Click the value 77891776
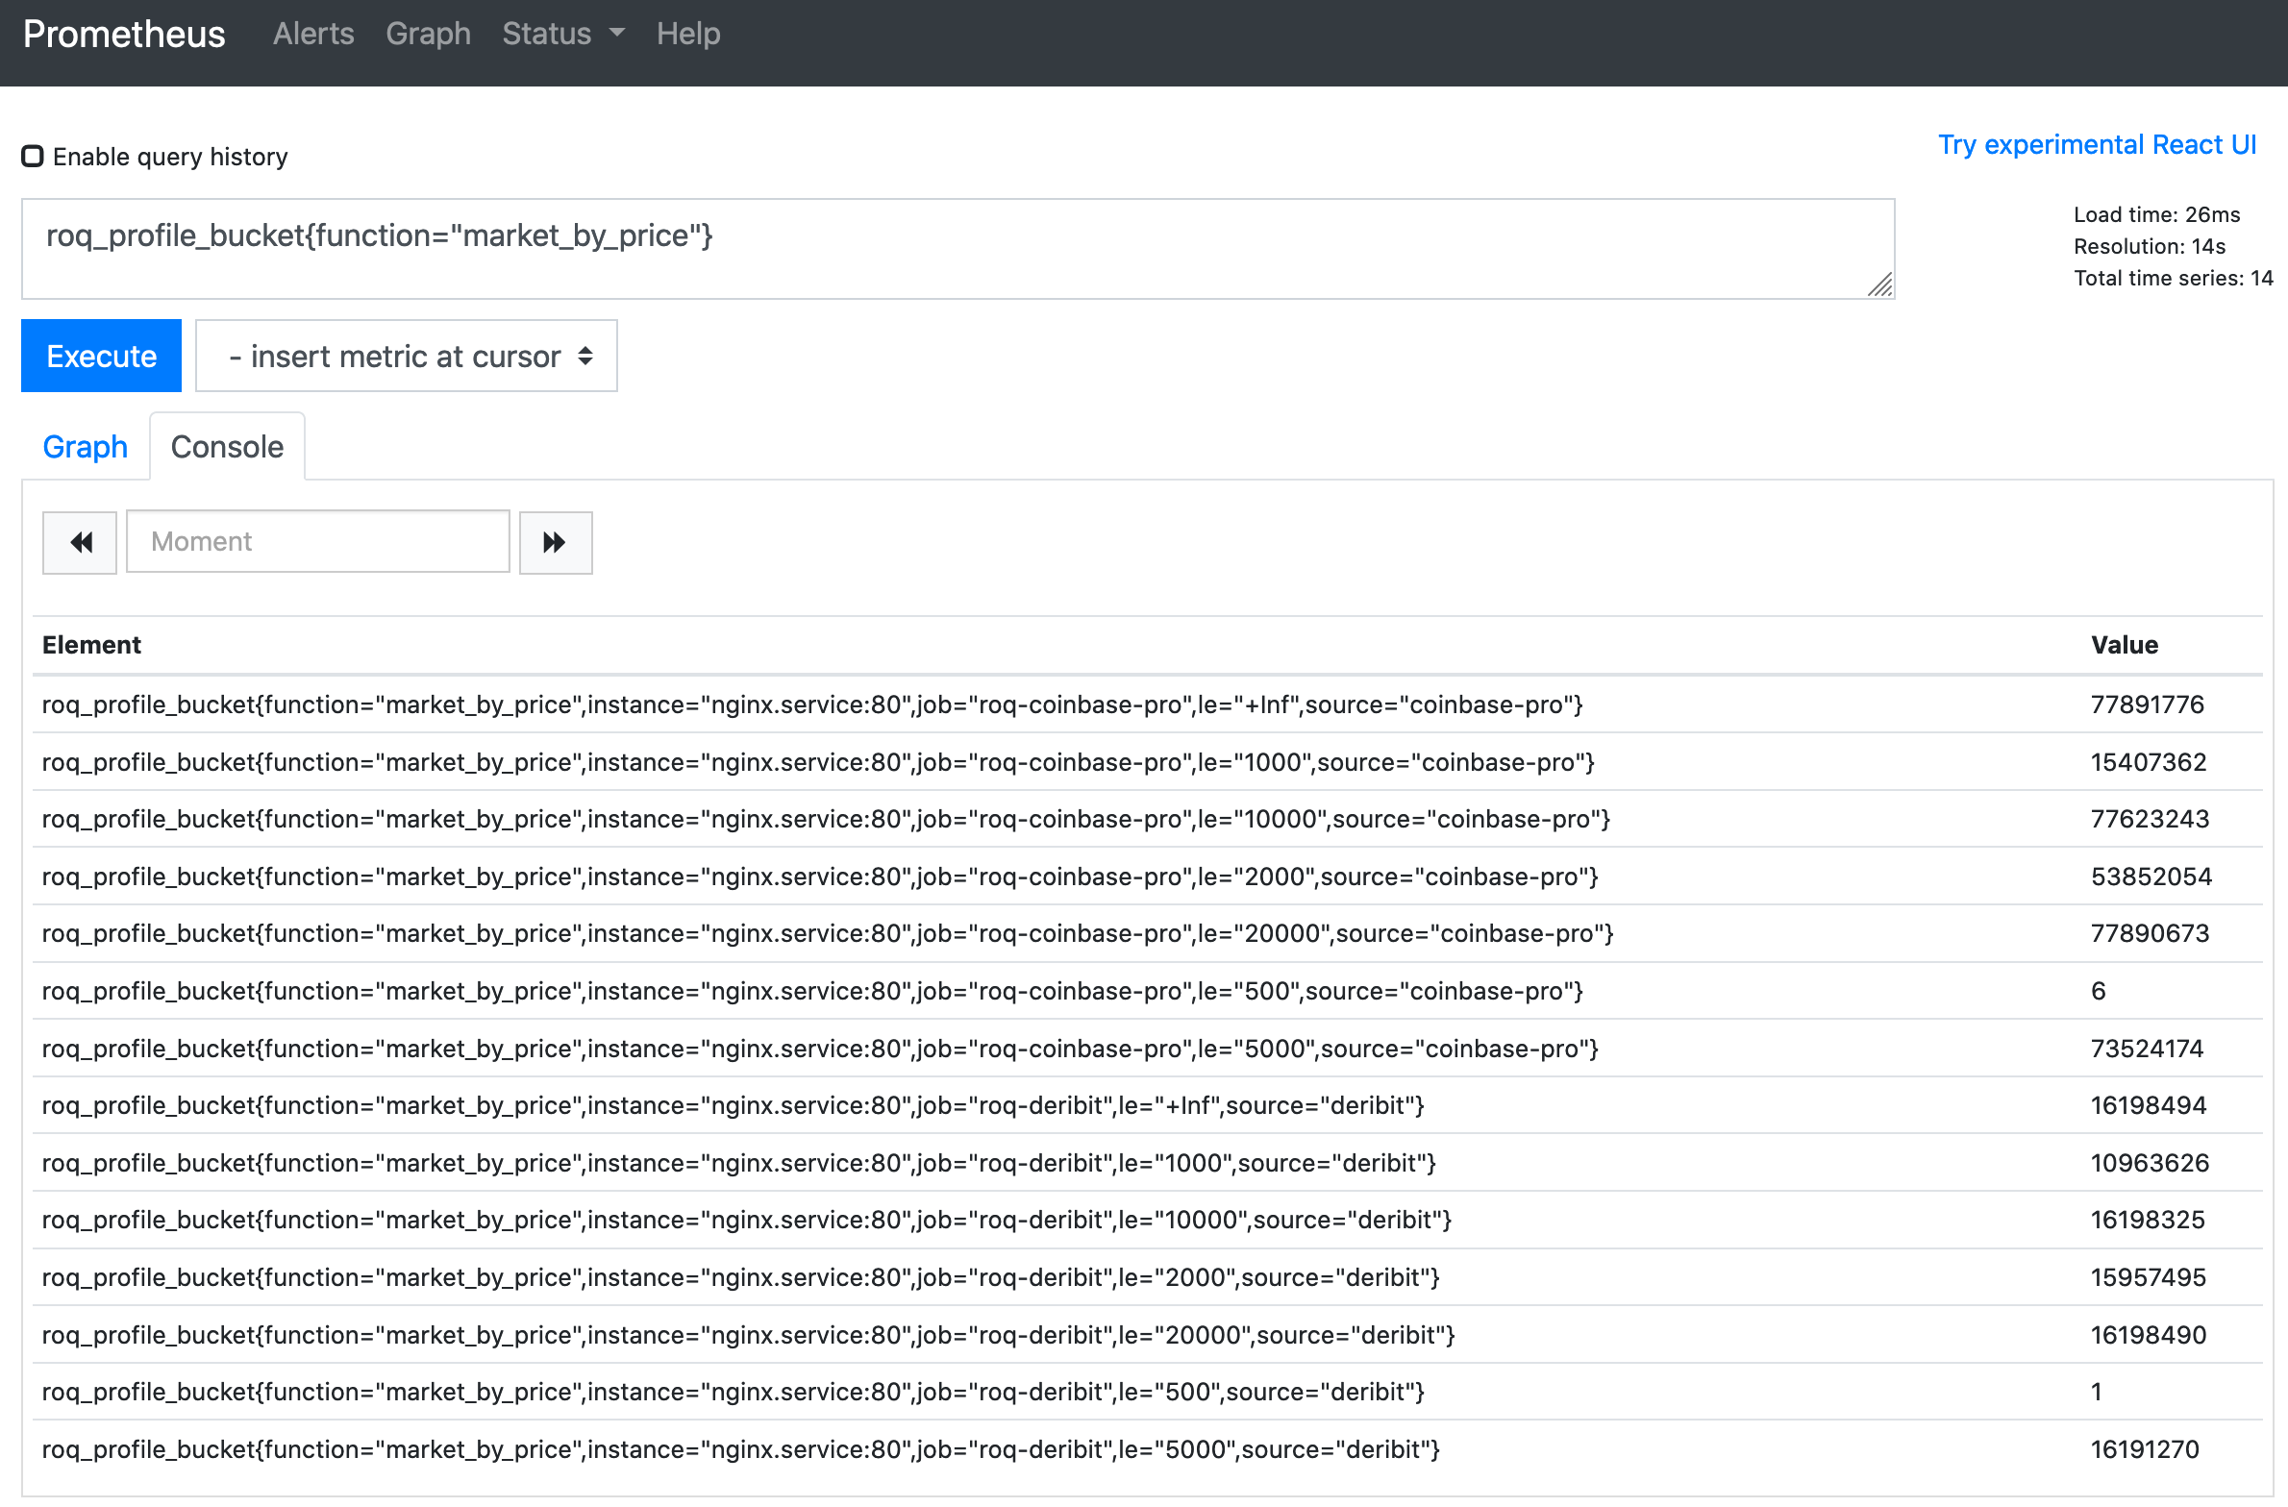The width and height of the screenshot is (2288, 1507). click(2148, 704)
